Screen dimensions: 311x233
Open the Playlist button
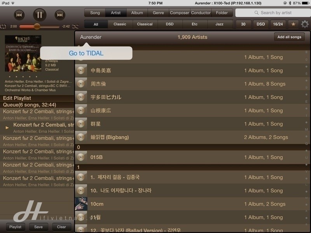(x=15, y=227)
